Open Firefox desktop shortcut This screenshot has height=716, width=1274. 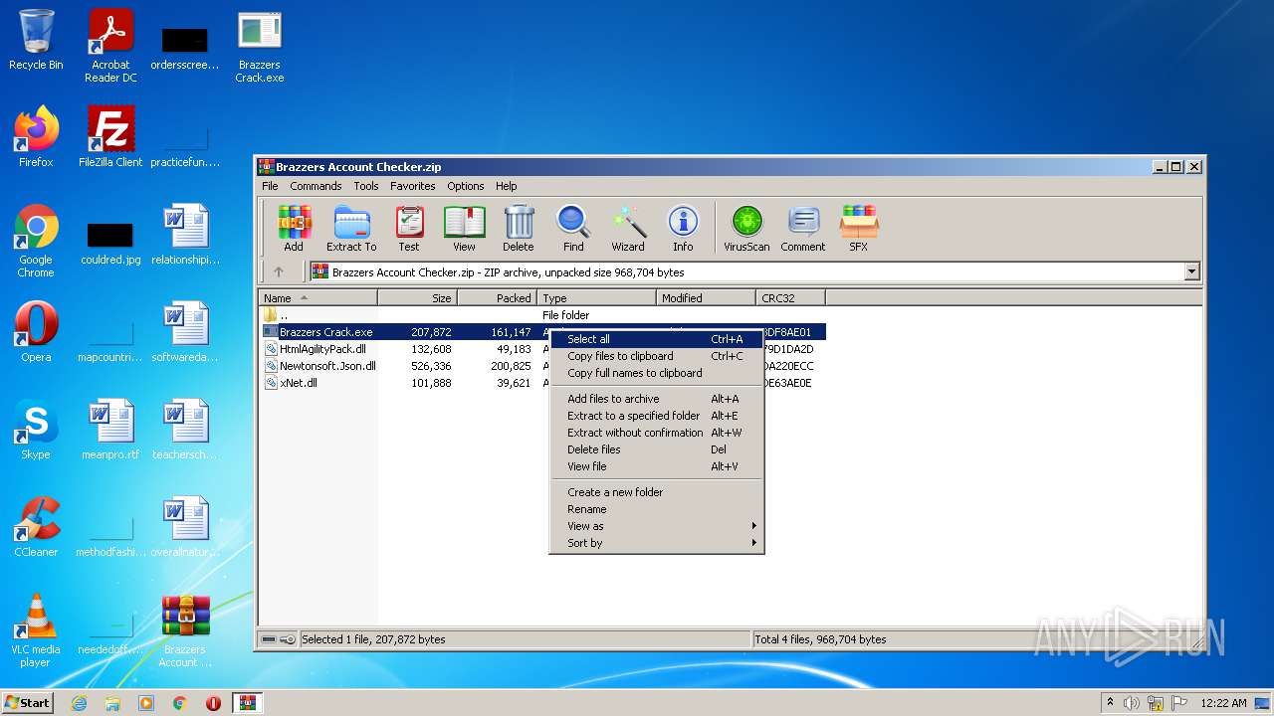pyautogui.click(x=36, y=137)
